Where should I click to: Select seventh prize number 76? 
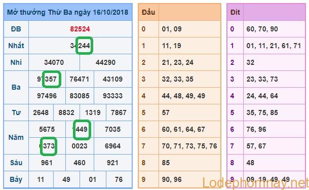point(119,180)
